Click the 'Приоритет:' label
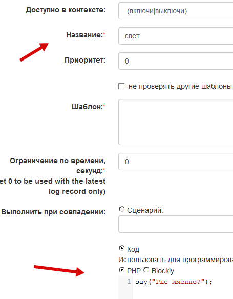 click(x=85, y=60)
